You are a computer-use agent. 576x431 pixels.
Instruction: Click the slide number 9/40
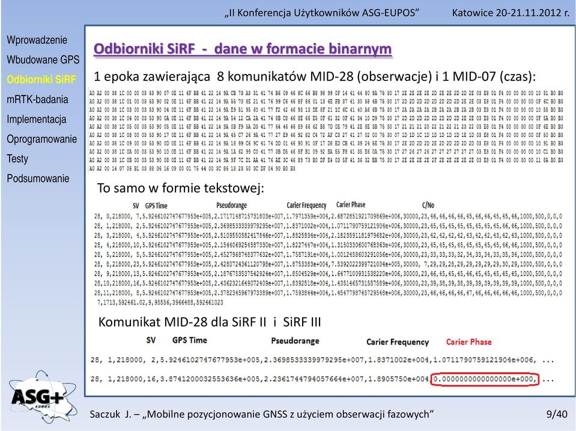tap(557, 414)
